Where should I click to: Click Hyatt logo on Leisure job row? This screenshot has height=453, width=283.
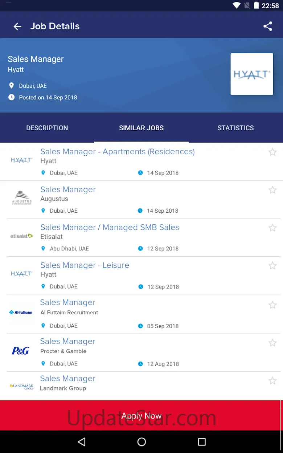click(21, 274)
